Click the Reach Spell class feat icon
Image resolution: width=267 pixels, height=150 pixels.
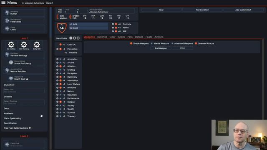point(11,78)
